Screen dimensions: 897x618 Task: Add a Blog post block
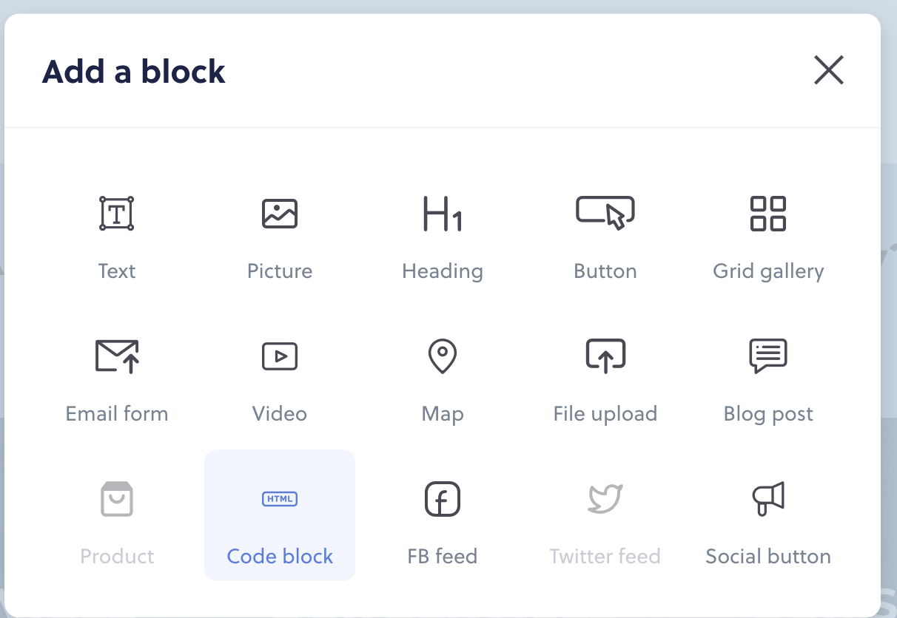768,356
